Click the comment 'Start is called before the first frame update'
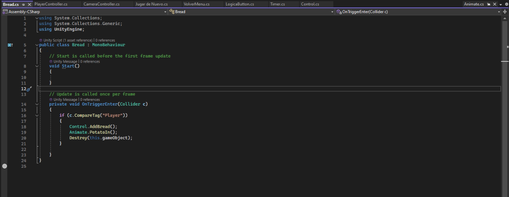The width and height of the screenshot is (509, 197). [110, 56]
